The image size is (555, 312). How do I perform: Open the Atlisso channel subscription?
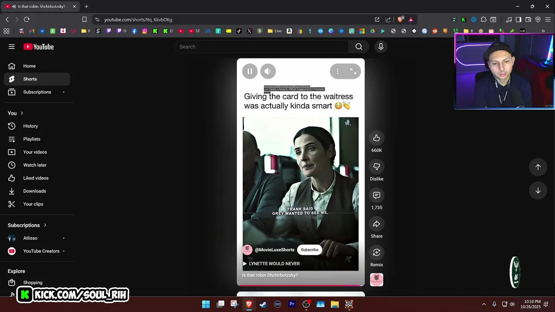37,238
